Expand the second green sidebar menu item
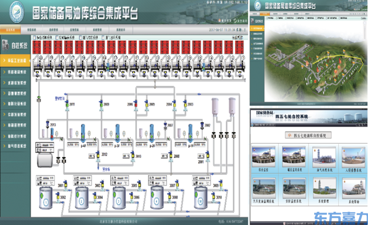Image resolution: width=368 pixels, height=225 pixels. (x=16, y=72)
